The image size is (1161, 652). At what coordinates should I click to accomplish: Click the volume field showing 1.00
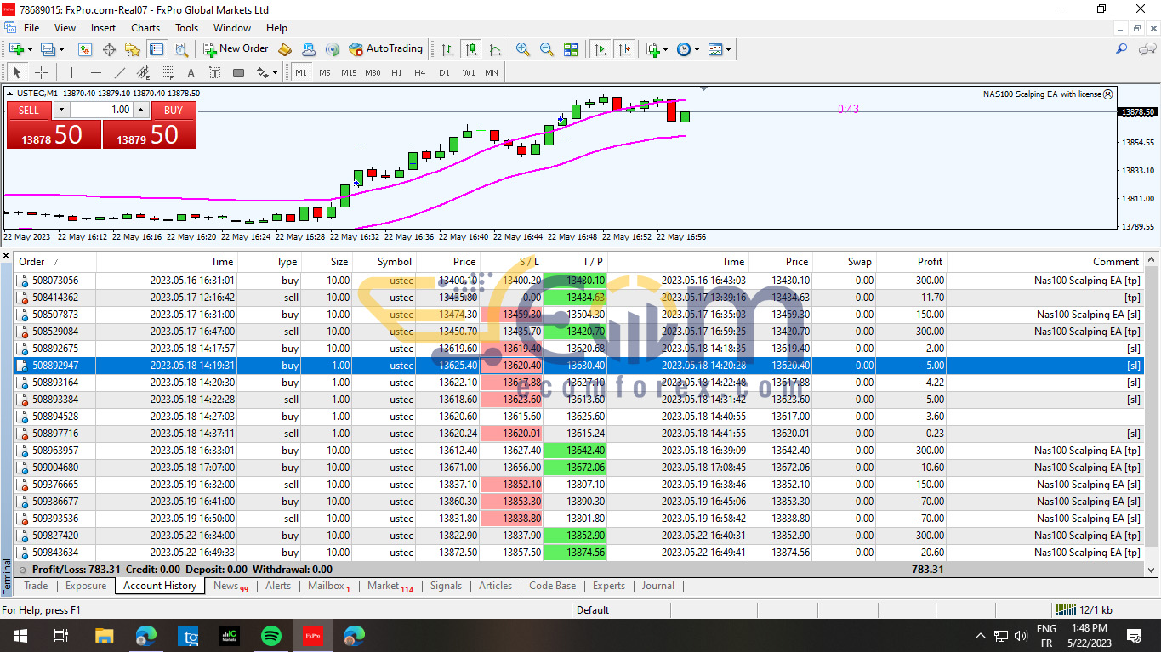[101, 110]
